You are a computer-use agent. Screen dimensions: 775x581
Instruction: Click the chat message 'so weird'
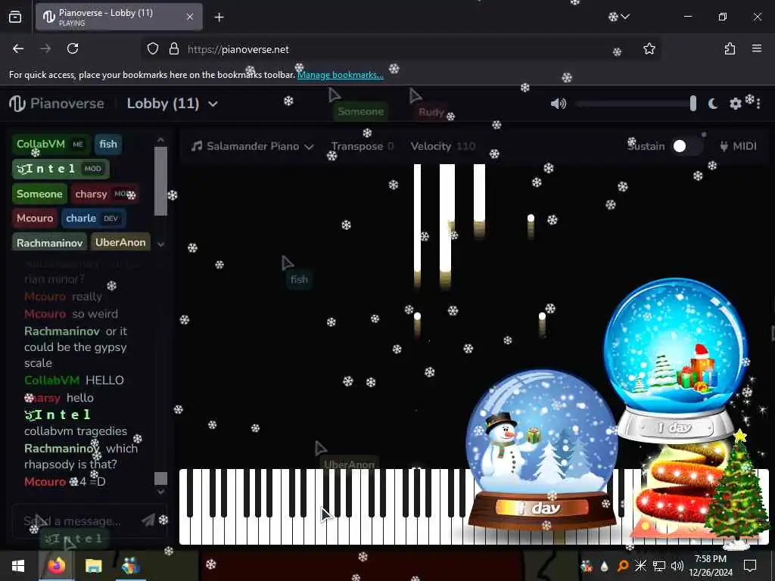(x=95, y=314)
